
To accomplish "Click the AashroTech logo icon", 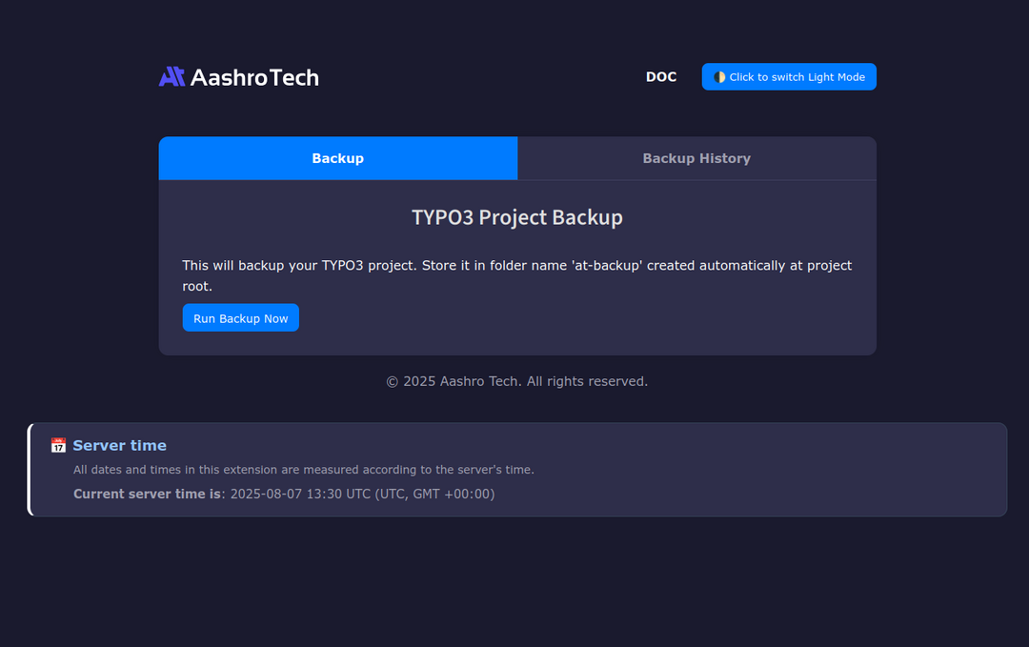I will click(x=171, y=77).
